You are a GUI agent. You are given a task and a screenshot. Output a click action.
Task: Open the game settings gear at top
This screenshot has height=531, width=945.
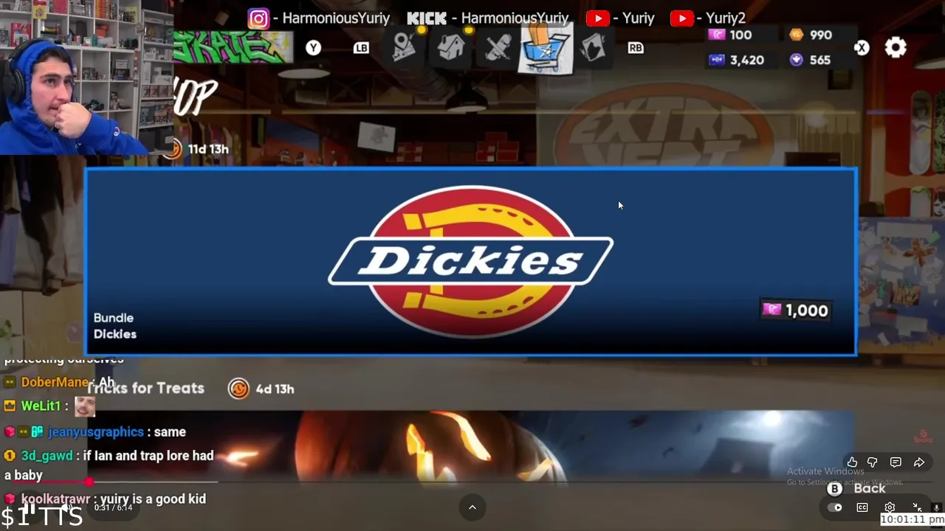point(896,48)
